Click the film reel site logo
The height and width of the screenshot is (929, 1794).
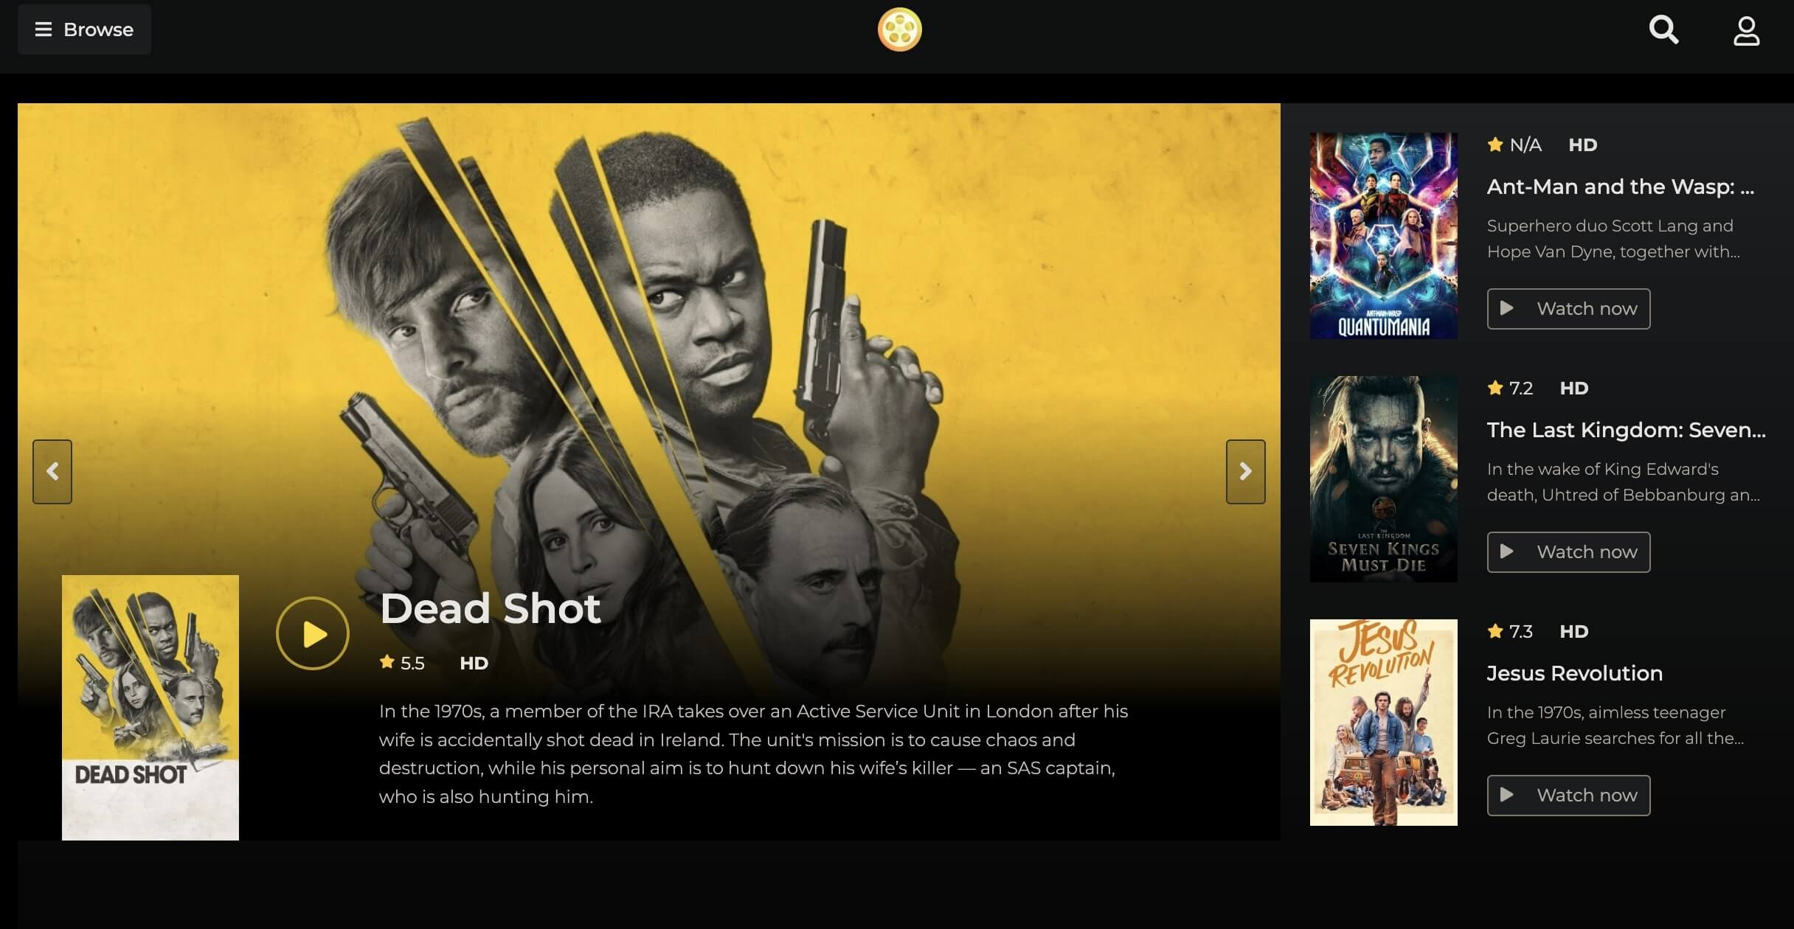click(x=899, y=29)
